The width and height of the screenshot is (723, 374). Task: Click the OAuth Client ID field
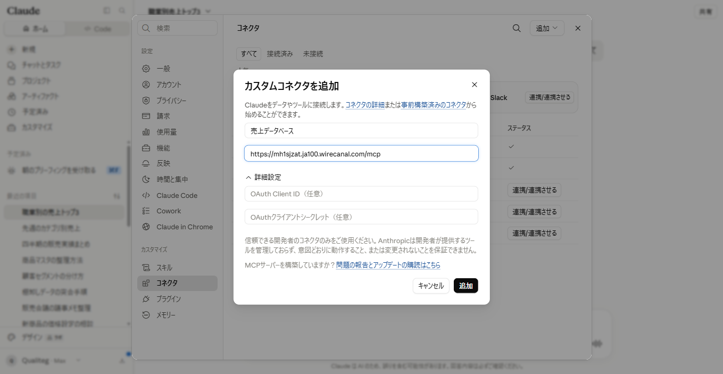click(361, 194)
